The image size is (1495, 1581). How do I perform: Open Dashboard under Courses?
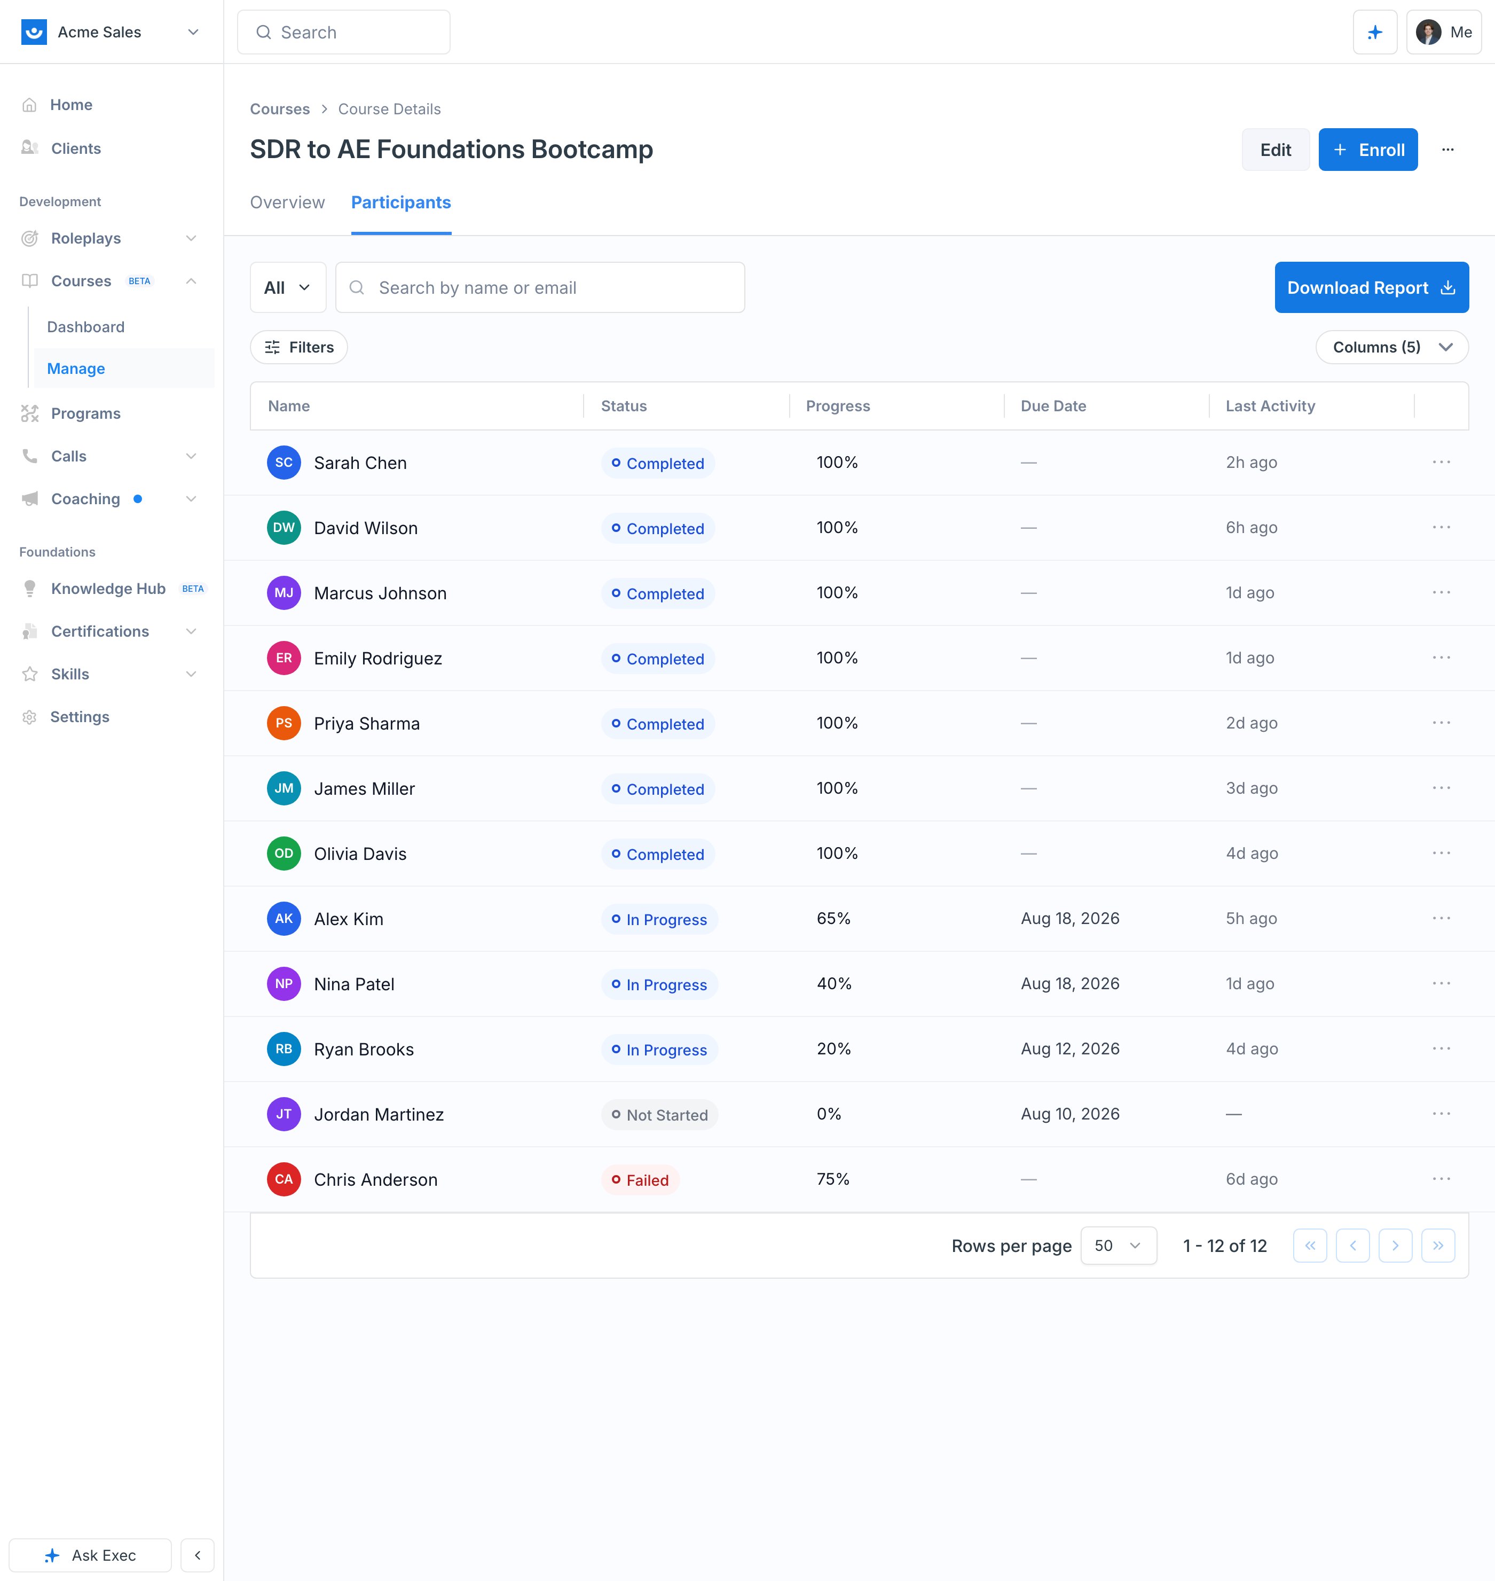[x=86, y=327]
